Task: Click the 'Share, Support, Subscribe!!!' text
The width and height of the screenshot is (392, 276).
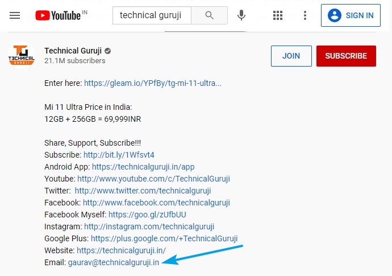Action: [x=93, y=143]
